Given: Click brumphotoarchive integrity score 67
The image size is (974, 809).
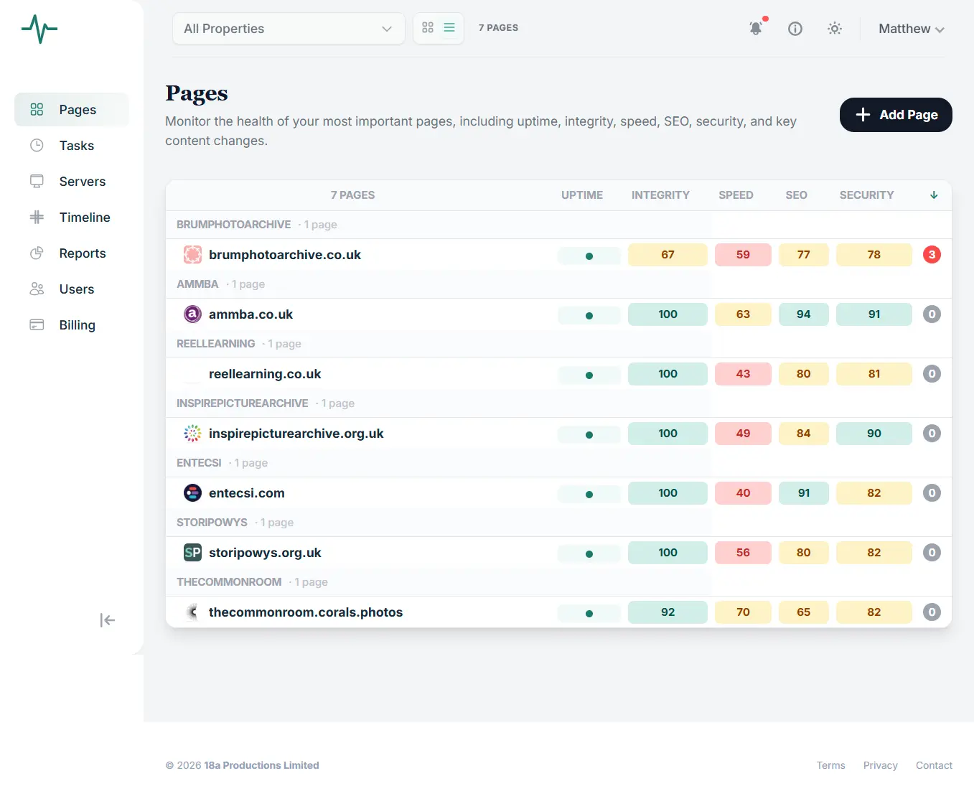Looking at the screenshot, I should coord(668,255).
